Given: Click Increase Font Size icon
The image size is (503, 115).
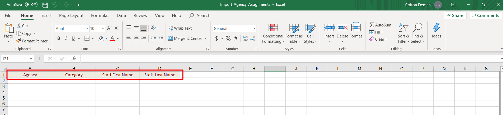Looking at the screenshot, I should (109, 28).
